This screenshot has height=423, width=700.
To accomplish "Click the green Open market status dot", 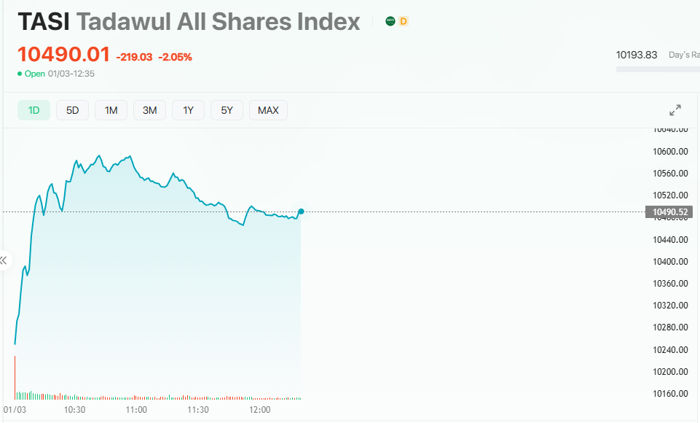I will 20,74.
